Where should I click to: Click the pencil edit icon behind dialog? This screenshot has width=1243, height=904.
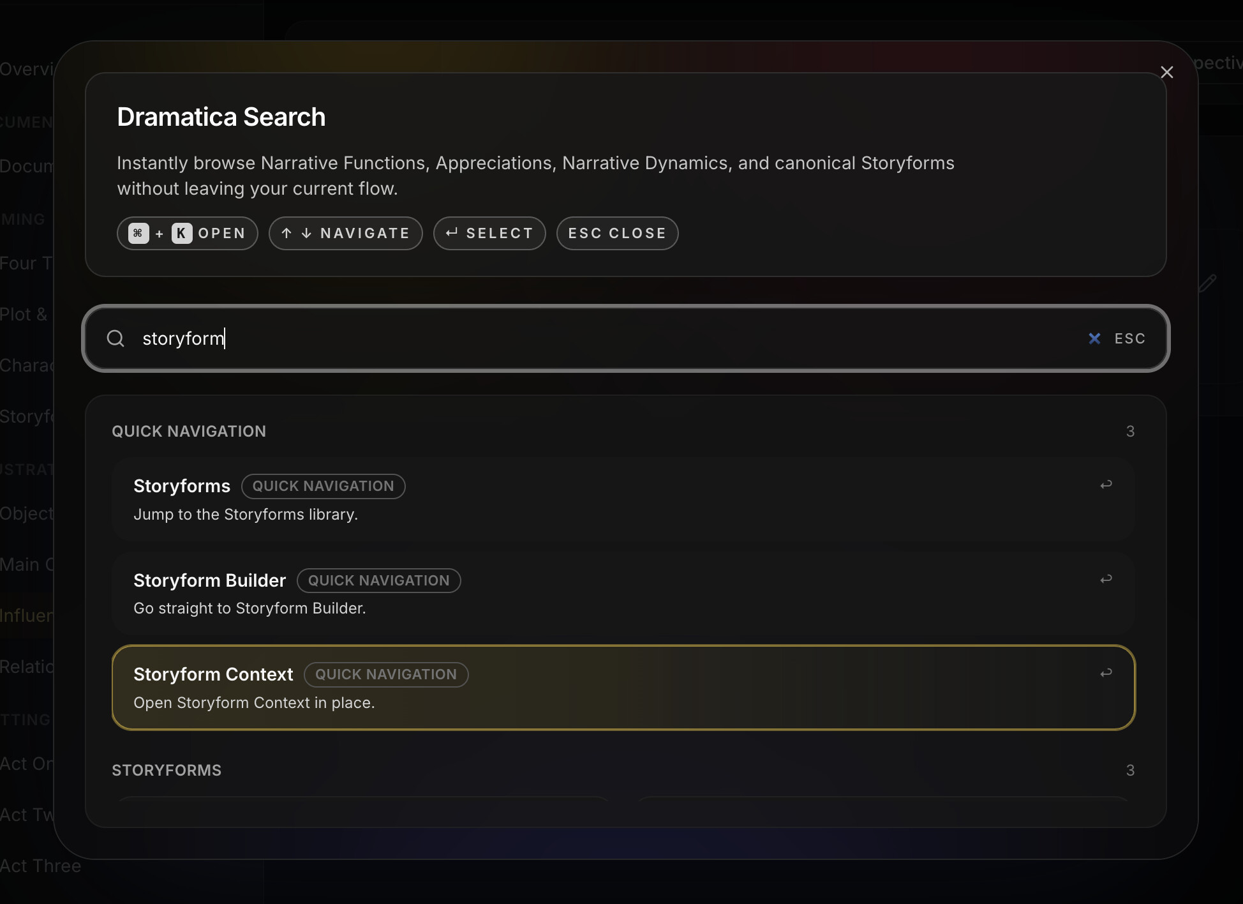pyautogui.click(x=1207, y=283)
